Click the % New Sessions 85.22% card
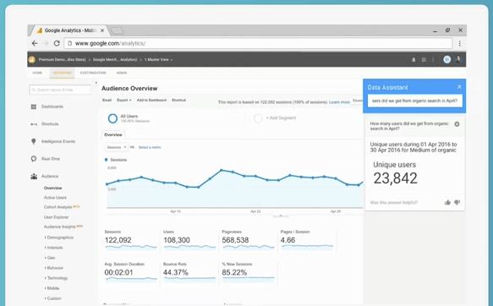 (248, 273)
